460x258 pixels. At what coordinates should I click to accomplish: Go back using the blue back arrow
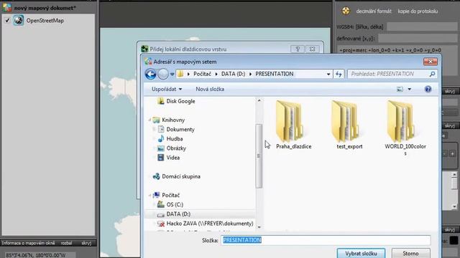150,74
